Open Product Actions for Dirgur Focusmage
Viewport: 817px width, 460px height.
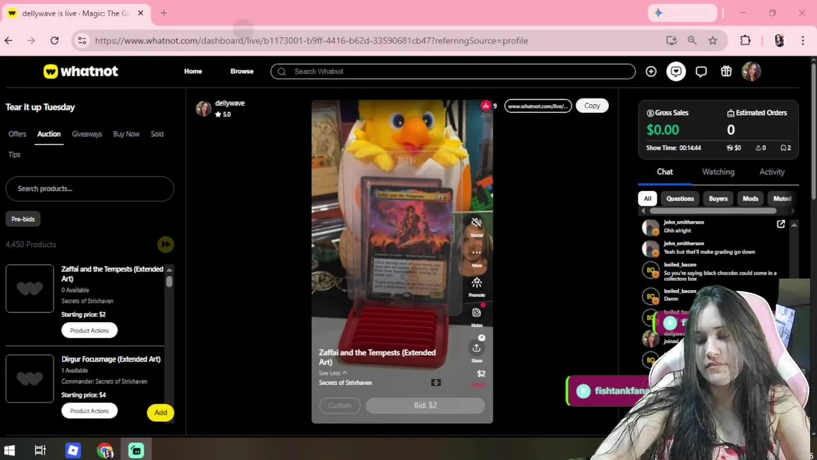coord(89,411)
